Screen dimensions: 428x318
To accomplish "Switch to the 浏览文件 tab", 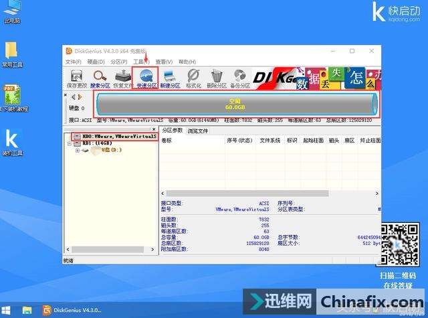I will [198, 131].
